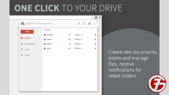Open Shared with Me in sidebar
Screen dimensions: 169x95
[30, 44]
